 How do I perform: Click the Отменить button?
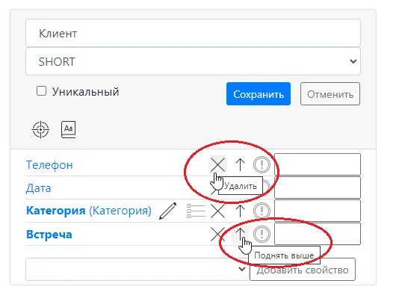330,94
